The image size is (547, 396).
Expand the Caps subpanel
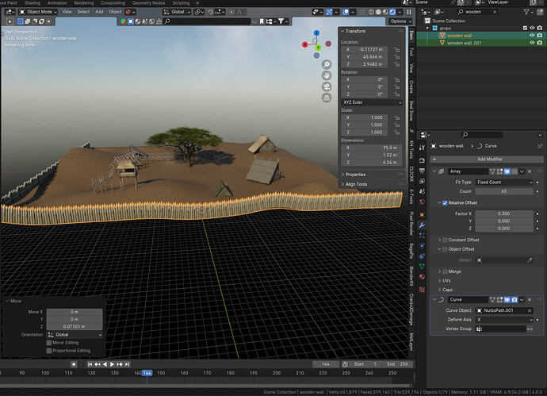(446, 290)
